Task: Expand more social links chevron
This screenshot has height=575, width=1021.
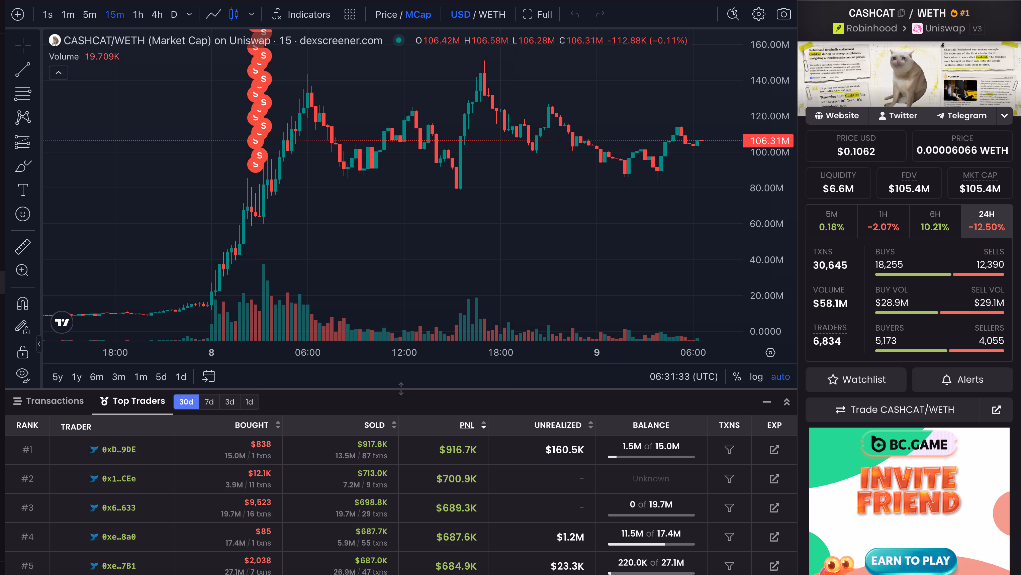Action: click(x=1004, y=116)
